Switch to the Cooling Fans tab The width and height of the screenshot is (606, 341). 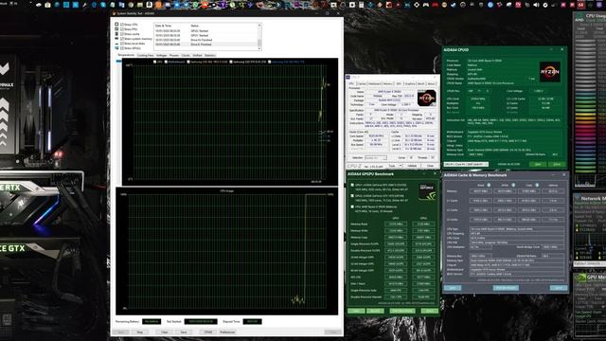(x=145, y=55)
